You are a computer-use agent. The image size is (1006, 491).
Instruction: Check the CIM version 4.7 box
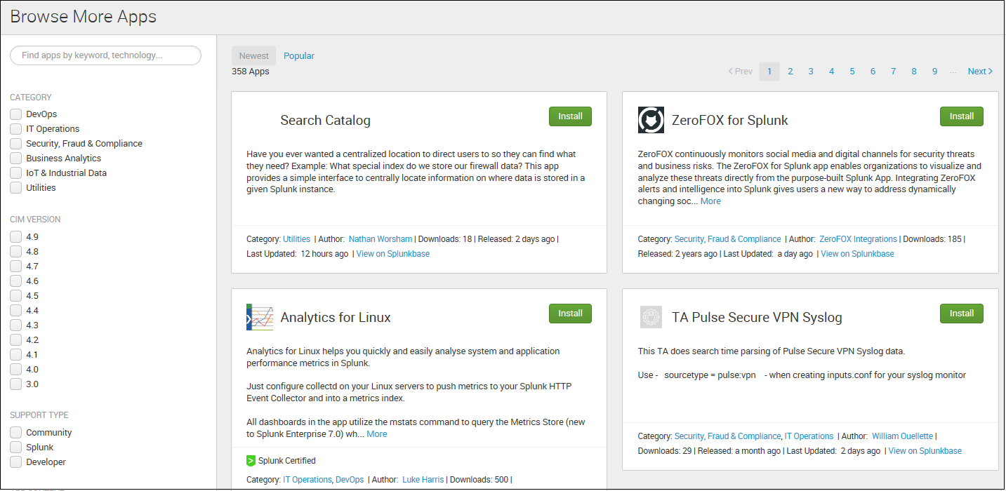(x=15, y=267)
